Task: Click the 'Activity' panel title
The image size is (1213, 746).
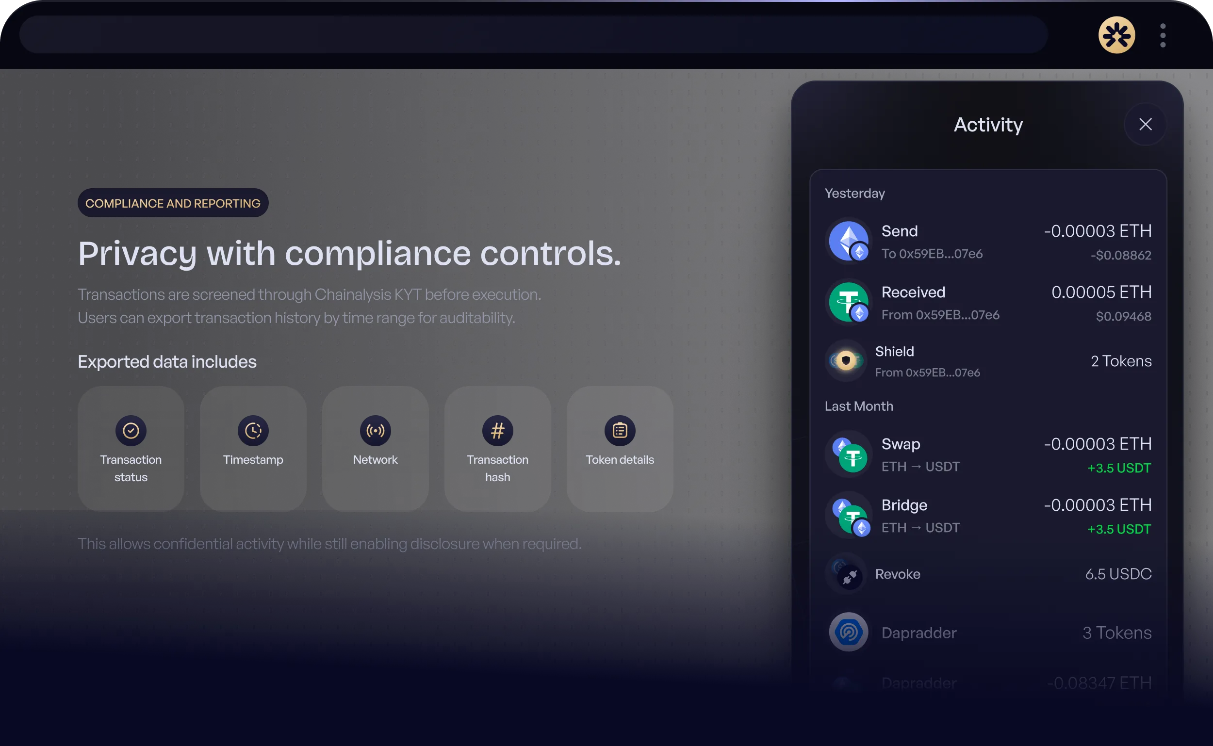Action: pos(988,125)
